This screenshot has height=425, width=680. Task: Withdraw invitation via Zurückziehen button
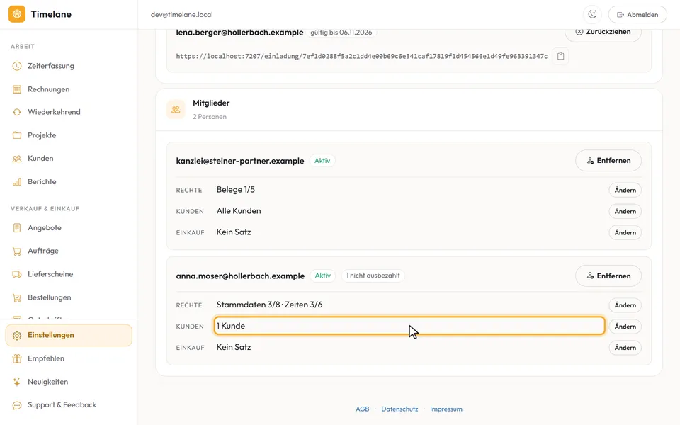[x=603, y=32]
